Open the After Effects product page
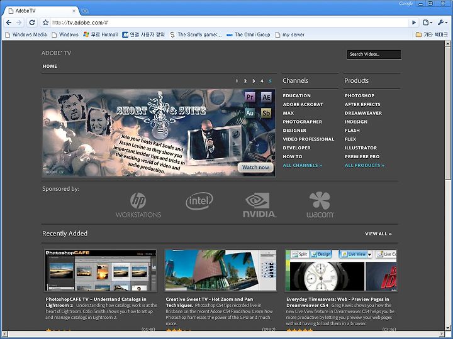 (362, 104)
